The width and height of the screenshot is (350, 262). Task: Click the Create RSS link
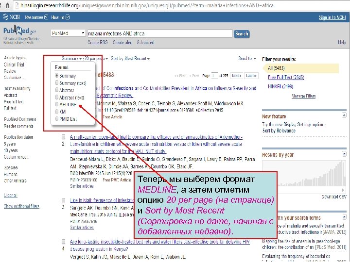98,42
